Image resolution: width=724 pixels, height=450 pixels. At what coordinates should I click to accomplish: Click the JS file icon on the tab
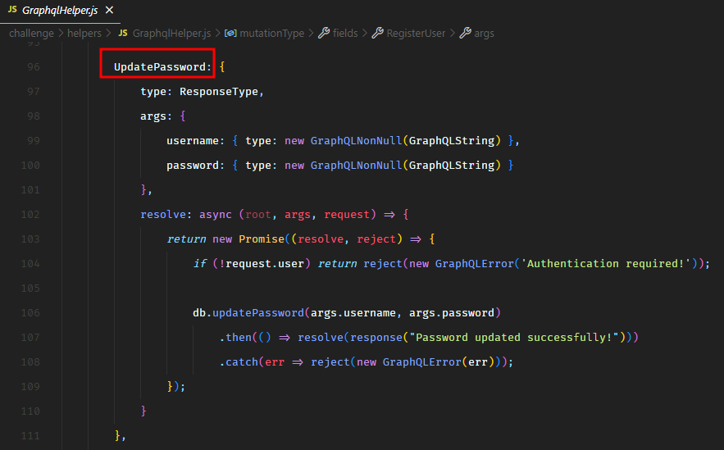(x=11, y=10)
